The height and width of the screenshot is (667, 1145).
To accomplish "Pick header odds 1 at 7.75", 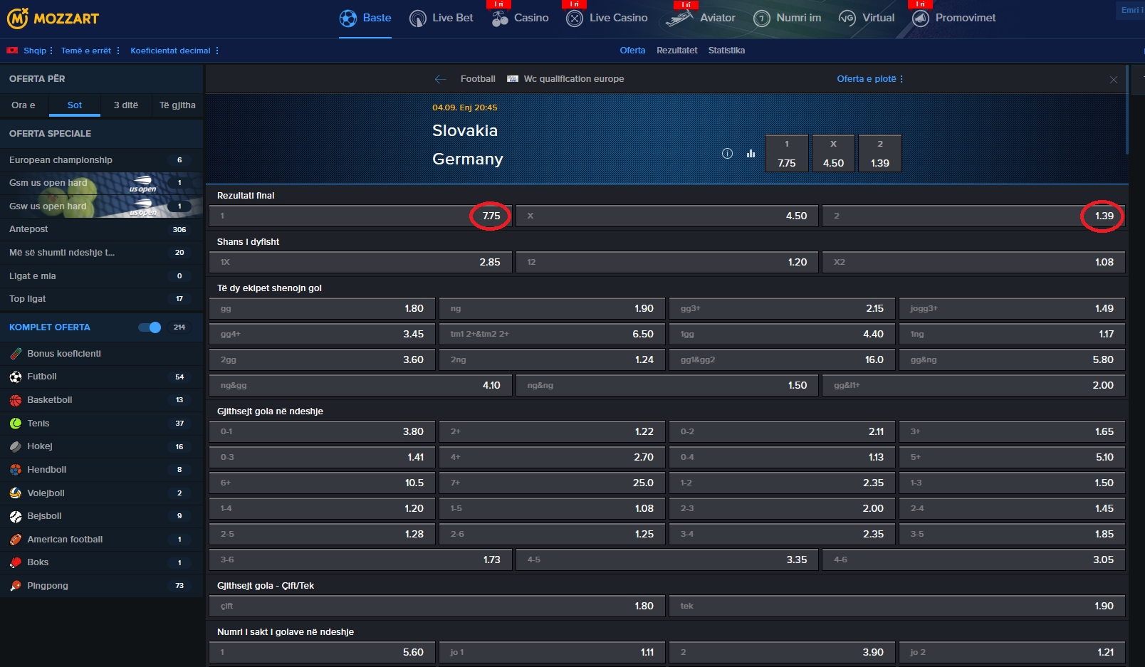I will click(787, 154).
